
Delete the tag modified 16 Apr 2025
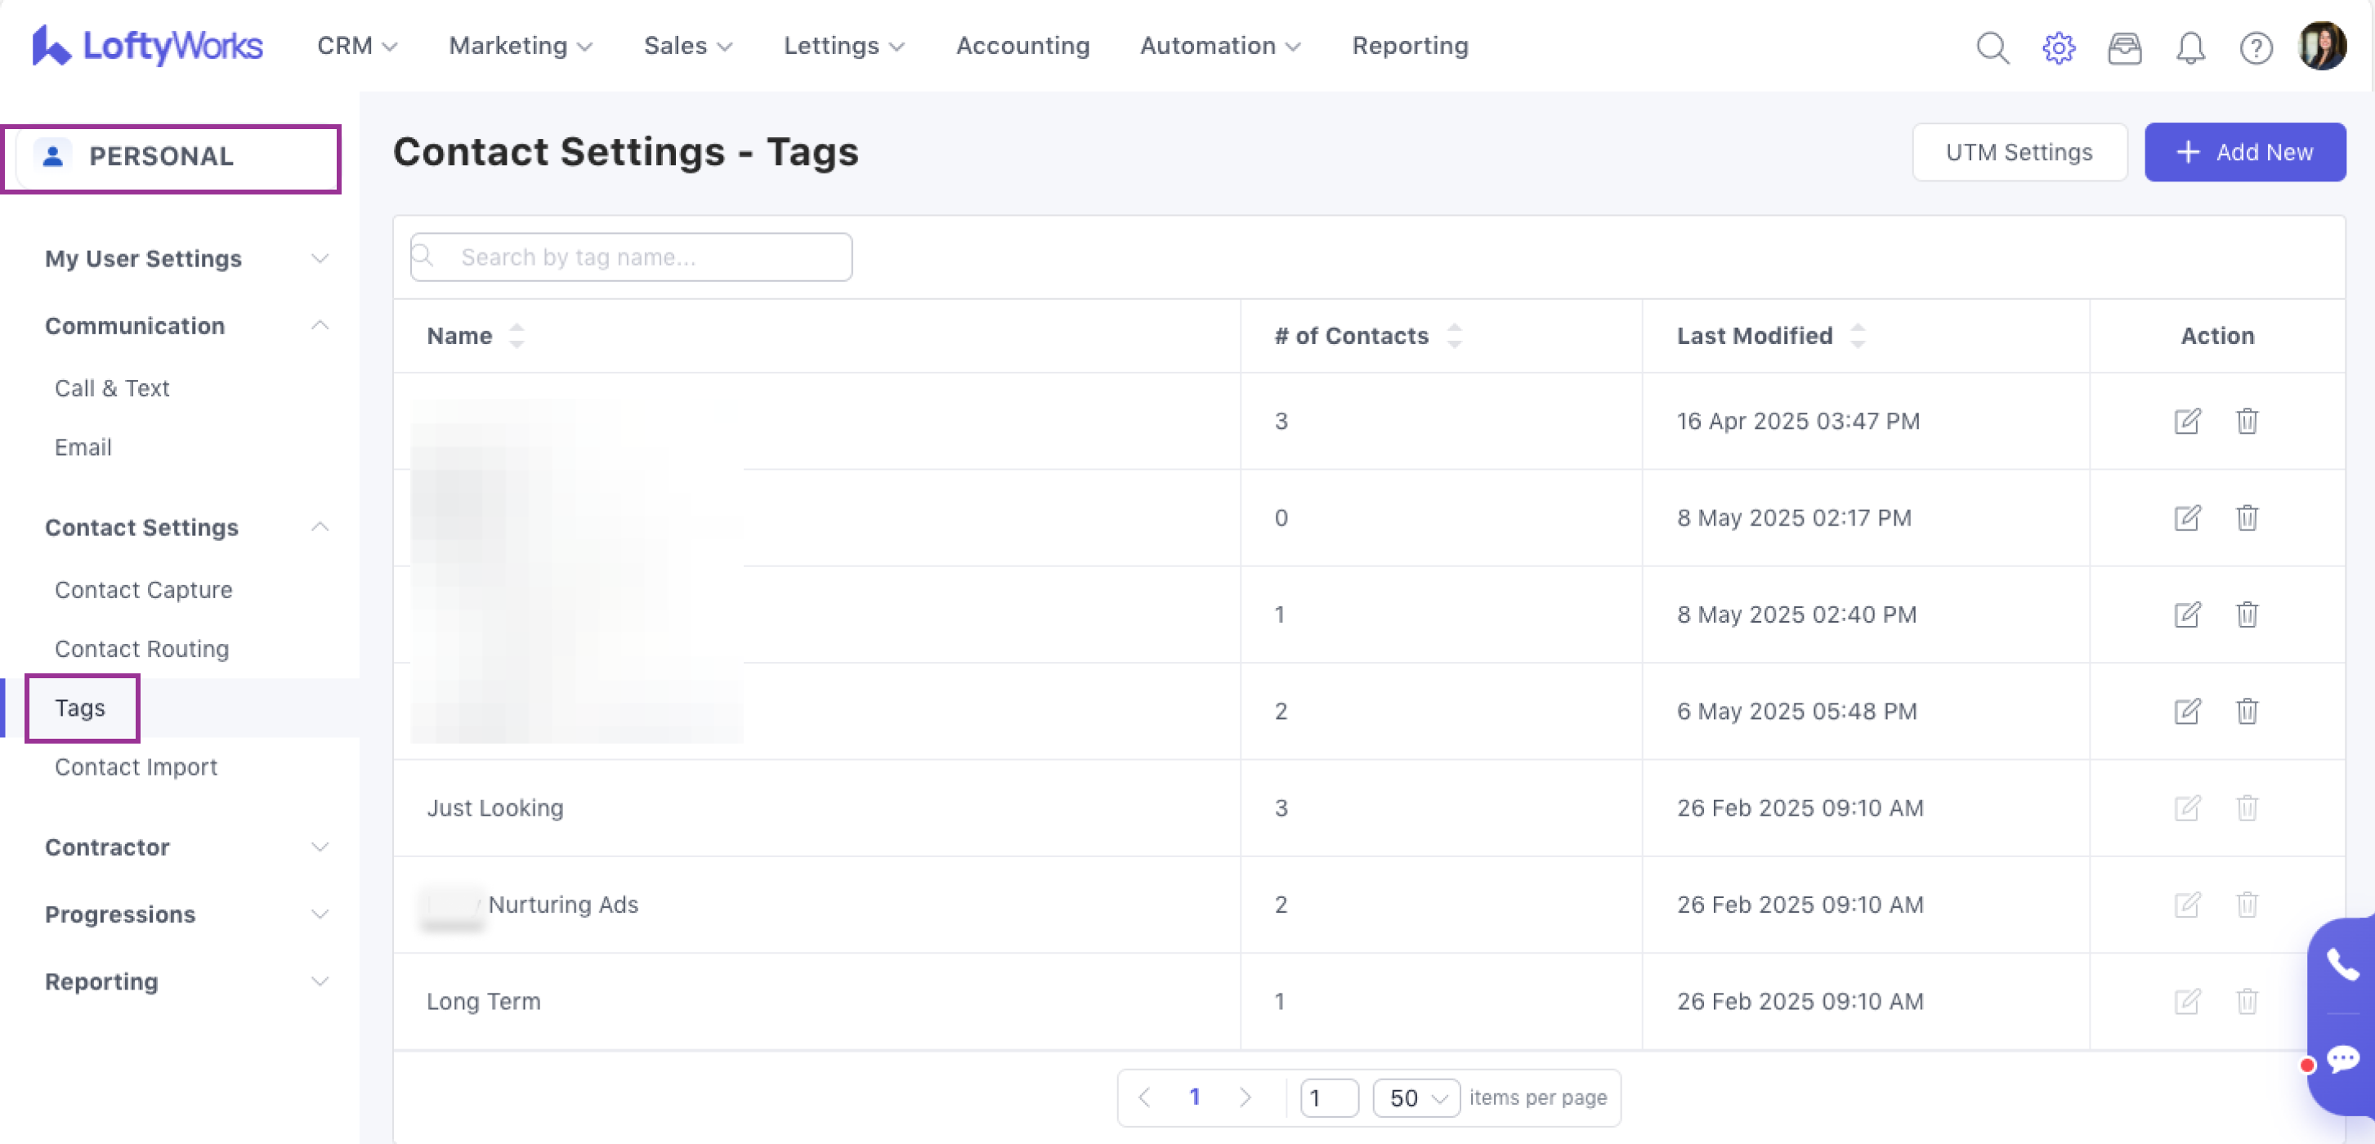2247,422
